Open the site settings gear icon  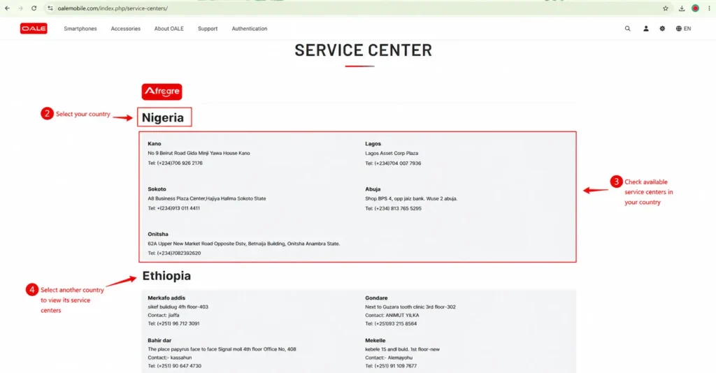coord(662,28)
